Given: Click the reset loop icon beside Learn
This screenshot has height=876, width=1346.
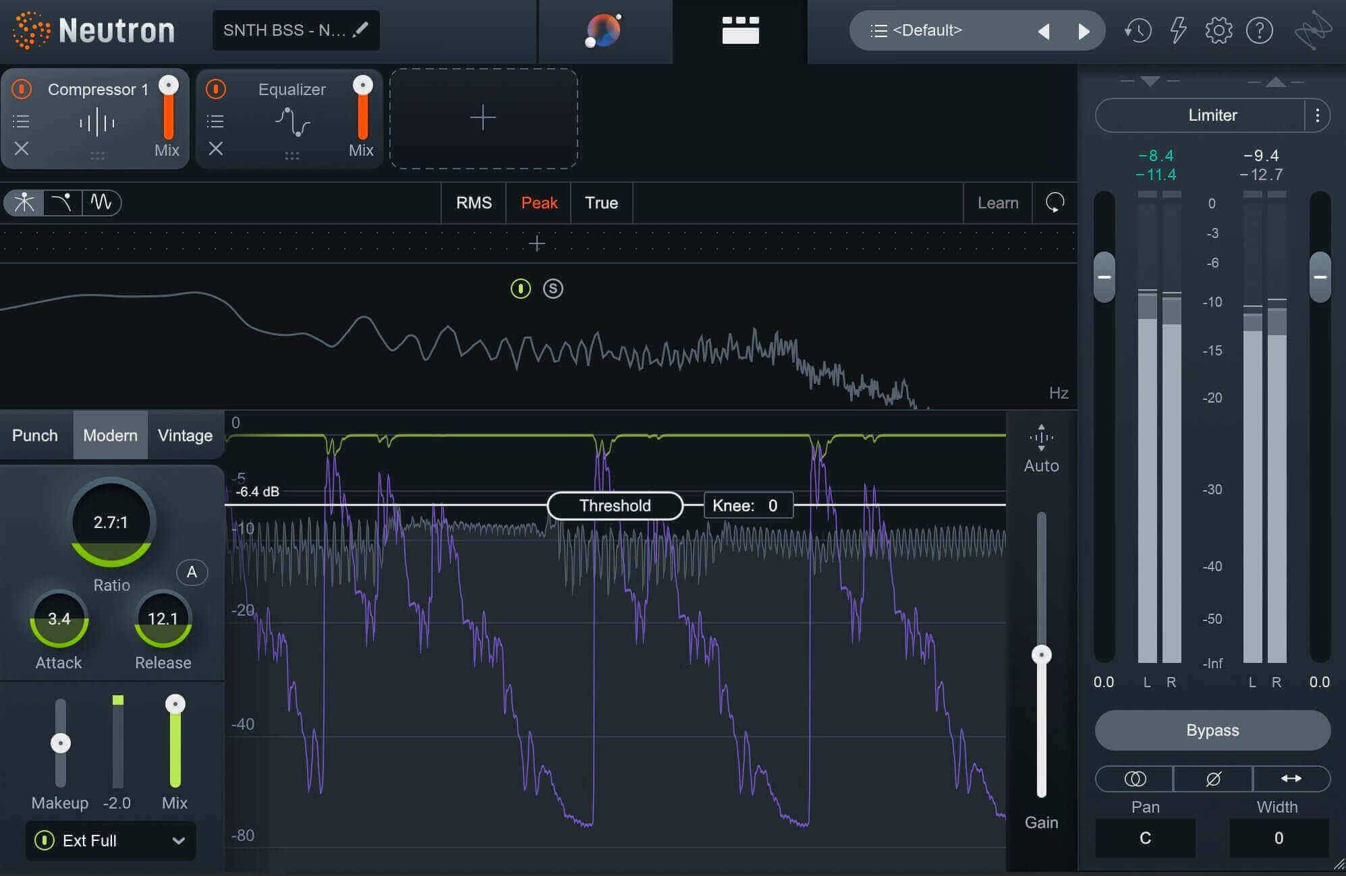Looking at the screenshot, I should click(x=1055, y=202).
